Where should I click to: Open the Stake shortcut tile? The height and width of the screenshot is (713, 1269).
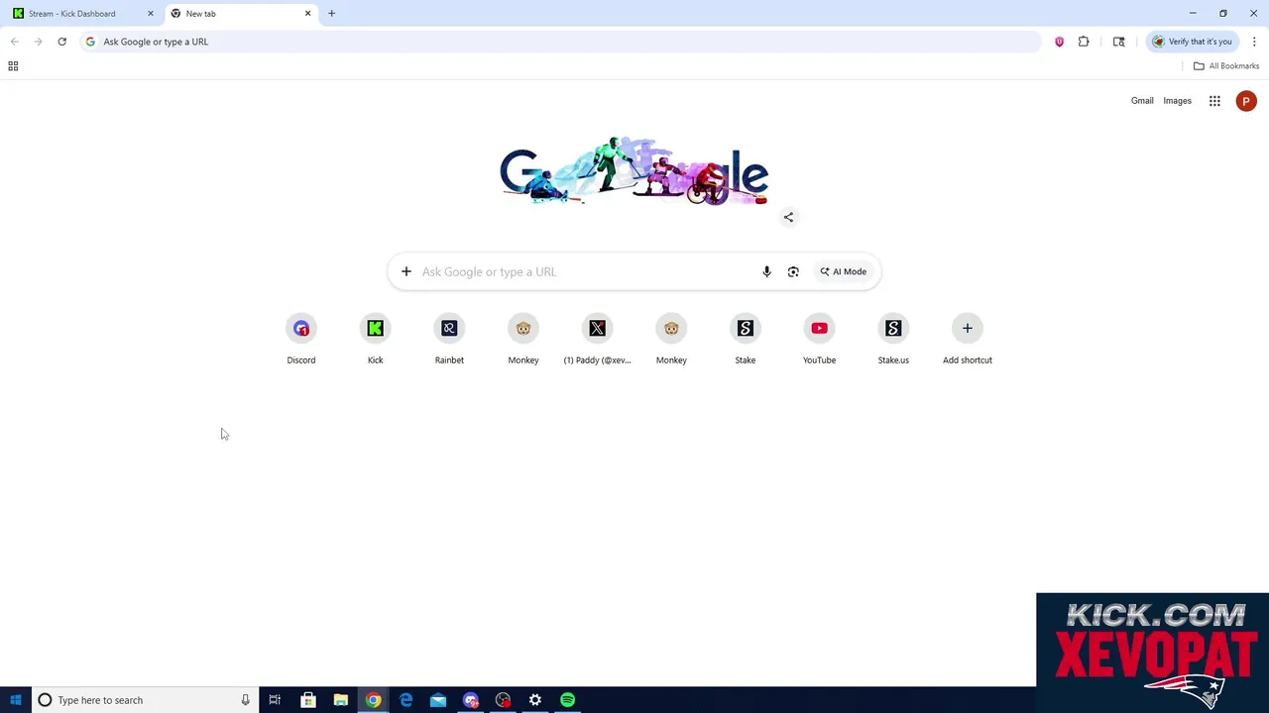pos(746,339)
